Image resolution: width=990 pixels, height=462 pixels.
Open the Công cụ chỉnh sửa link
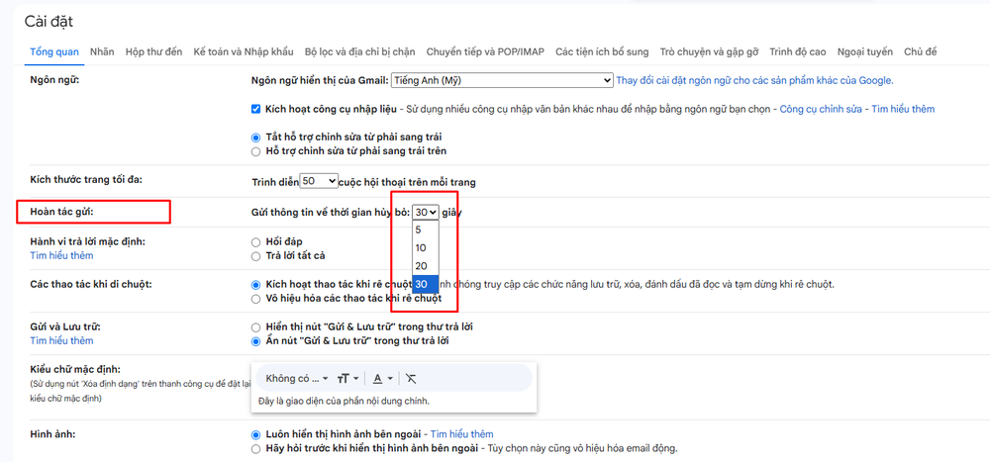(x=821, y=109)
